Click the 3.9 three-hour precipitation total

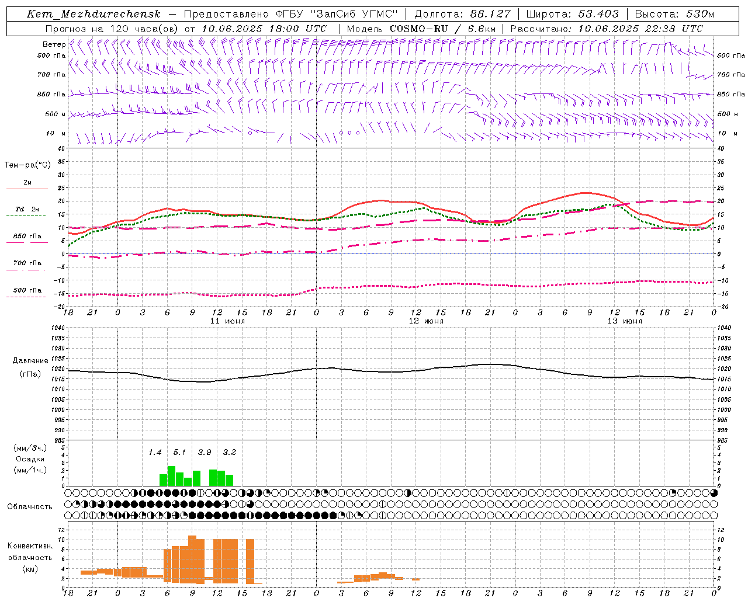(x=205, y=453)
